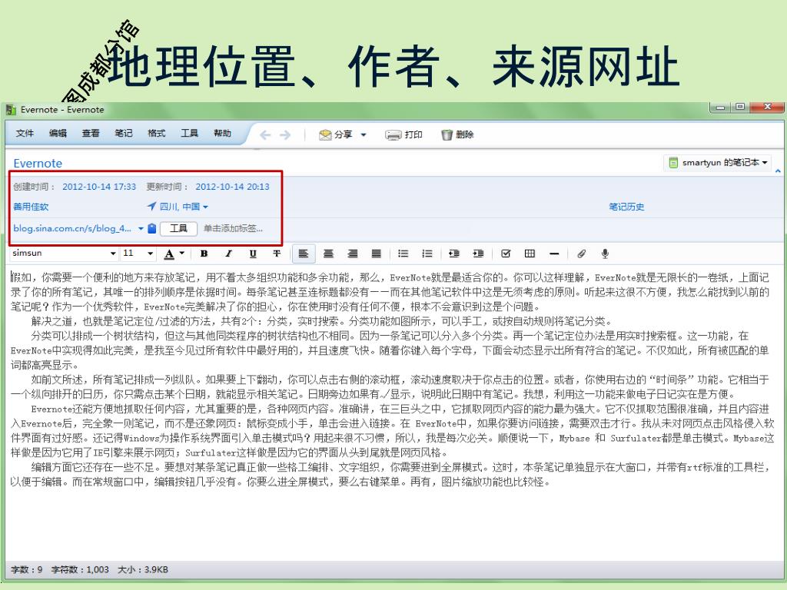Click the update time 2012-10-14 20:13
Image resolution: width=787 pixels, height=590 pixels.
tap(232, 187)
